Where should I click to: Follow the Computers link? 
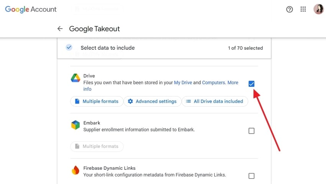214,83
